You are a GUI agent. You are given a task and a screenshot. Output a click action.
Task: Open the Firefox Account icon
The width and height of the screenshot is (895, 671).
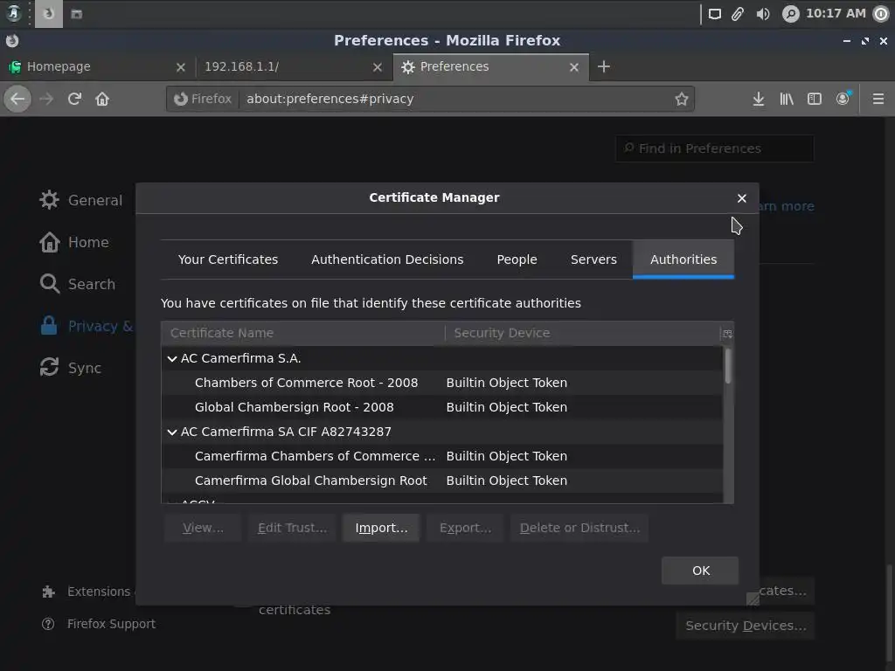coord(843,100)
